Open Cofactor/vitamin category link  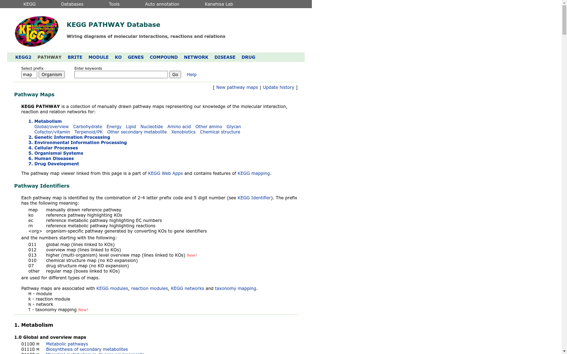point(52,132)
